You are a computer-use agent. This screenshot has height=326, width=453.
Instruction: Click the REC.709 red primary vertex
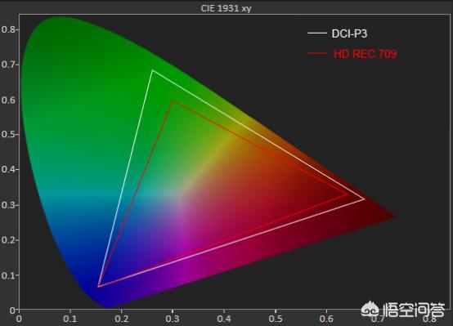(x=347, y=194)
